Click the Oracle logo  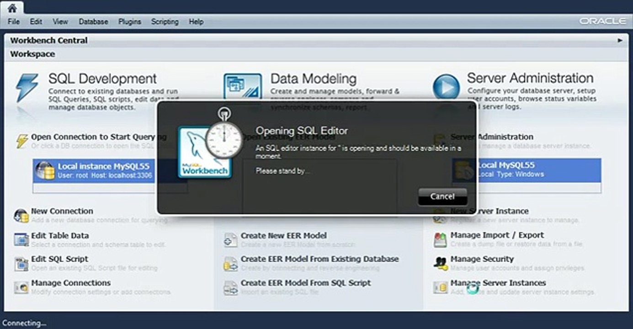[x=602, y=21]
